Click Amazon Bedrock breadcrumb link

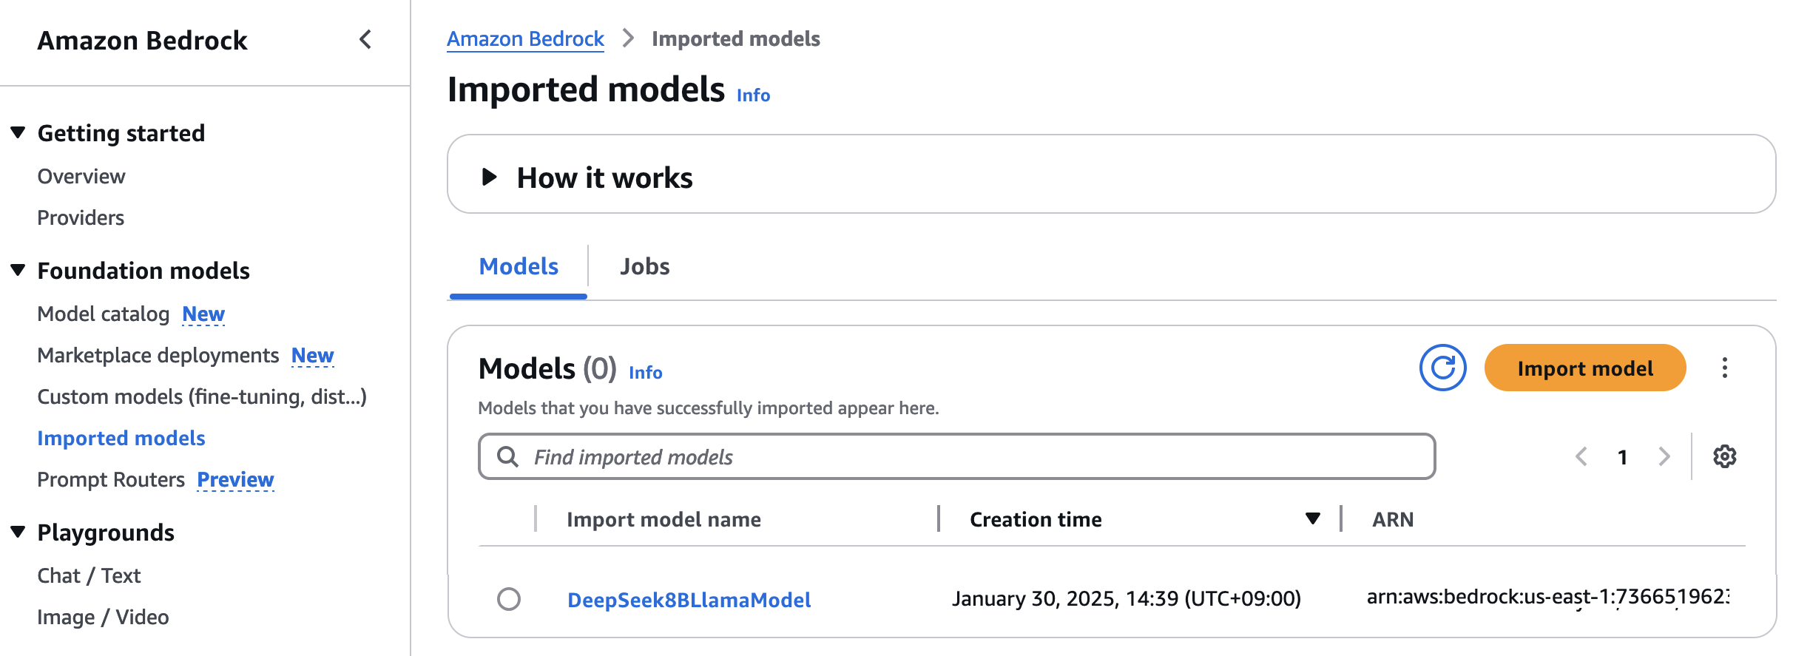click(x=525, y=38)
